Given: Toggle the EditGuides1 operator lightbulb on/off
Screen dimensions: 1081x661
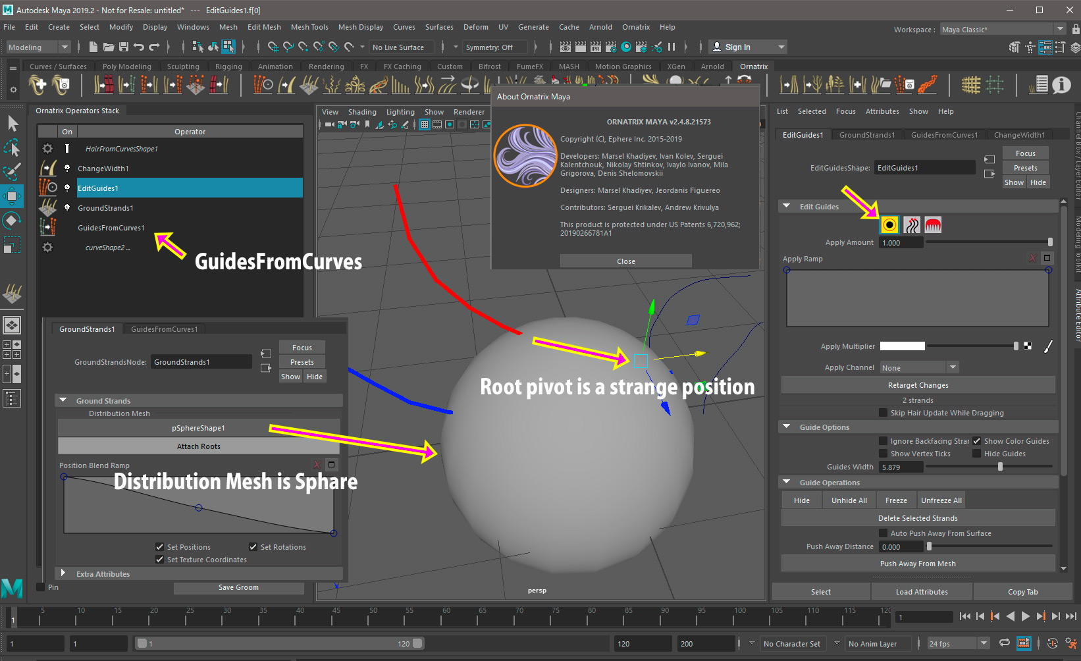Looking at the screenshot, I should point(67,188).
